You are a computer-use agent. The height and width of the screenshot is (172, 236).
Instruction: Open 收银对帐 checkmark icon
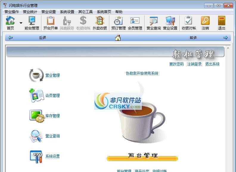189,21
